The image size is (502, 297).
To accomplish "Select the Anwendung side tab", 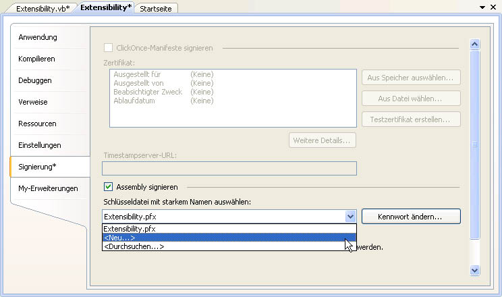I will coord(38,37).
